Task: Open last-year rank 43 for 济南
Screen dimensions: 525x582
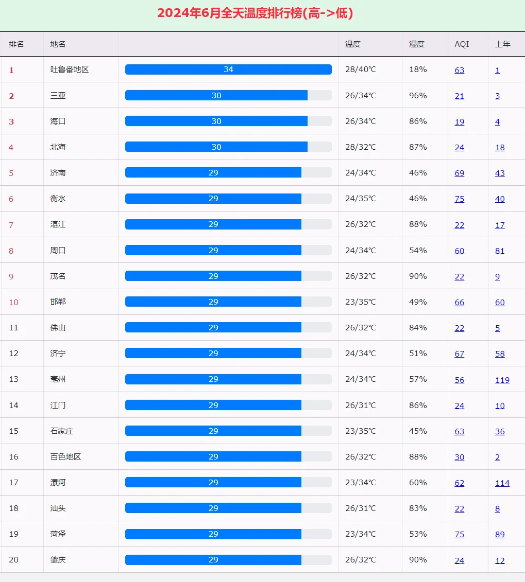Action: click(500, 173)
